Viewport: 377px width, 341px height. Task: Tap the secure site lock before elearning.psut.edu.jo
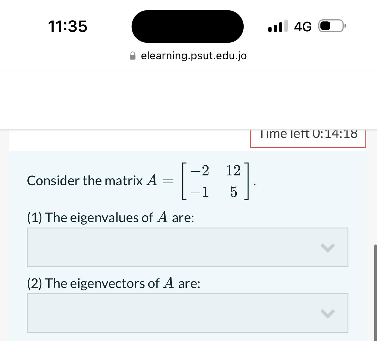tap(132, 55)
